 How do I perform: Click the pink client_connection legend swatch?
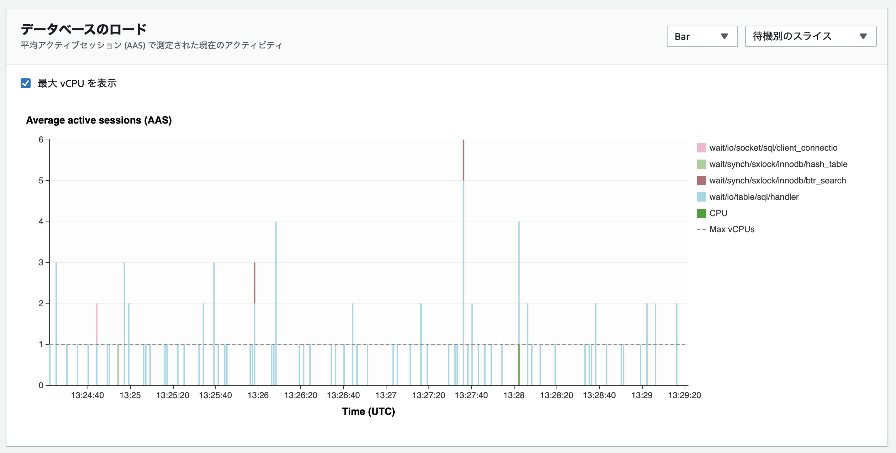pyautogui.click(x=701, y=148)
